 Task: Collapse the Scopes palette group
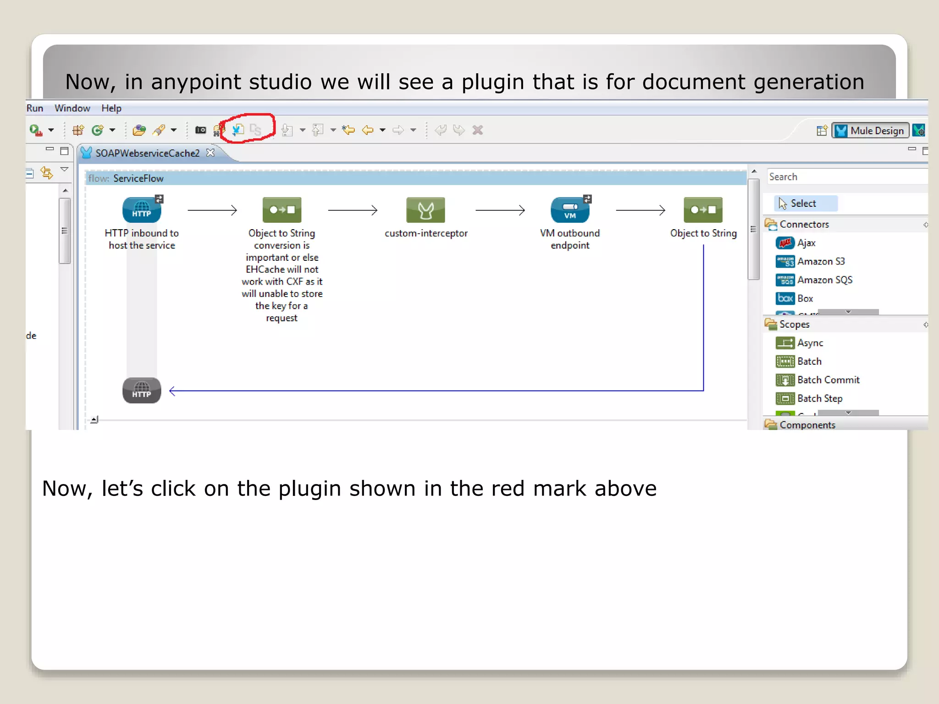pyautogui.click(x=846, y=324)
